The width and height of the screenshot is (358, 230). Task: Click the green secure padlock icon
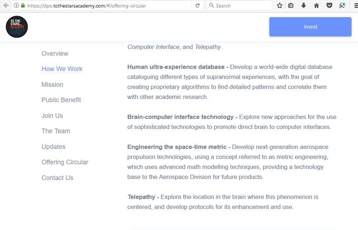(x=23, y=6)
